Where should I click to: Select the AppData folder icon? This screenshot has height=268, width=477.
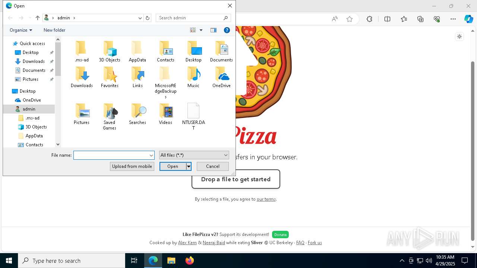tap(138, 51)
